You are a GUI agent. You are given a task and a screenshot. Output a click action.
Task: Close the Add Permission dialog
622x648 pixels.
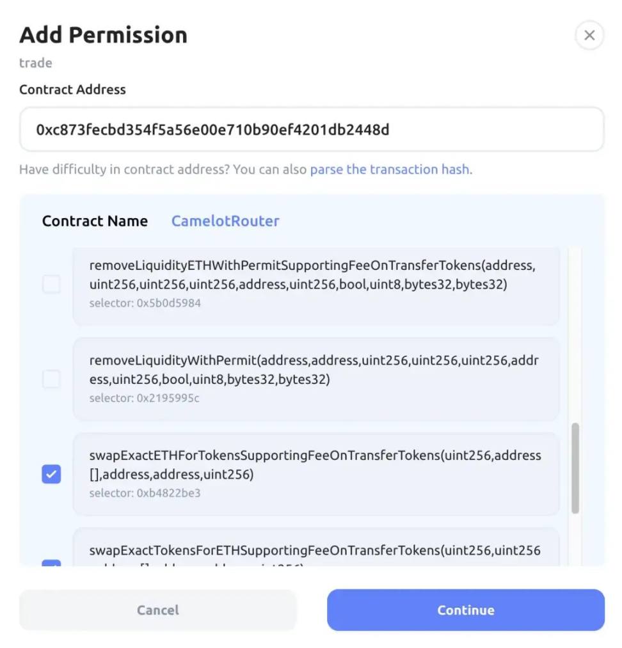coord(589,36)
